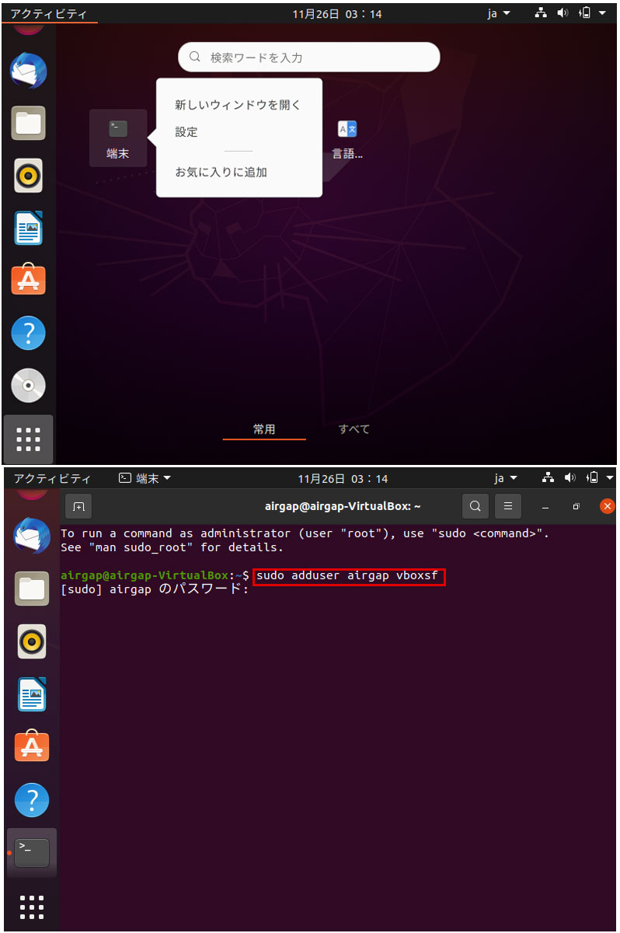Click the highlighted Show Applications grid in the overview

(29, 439)
